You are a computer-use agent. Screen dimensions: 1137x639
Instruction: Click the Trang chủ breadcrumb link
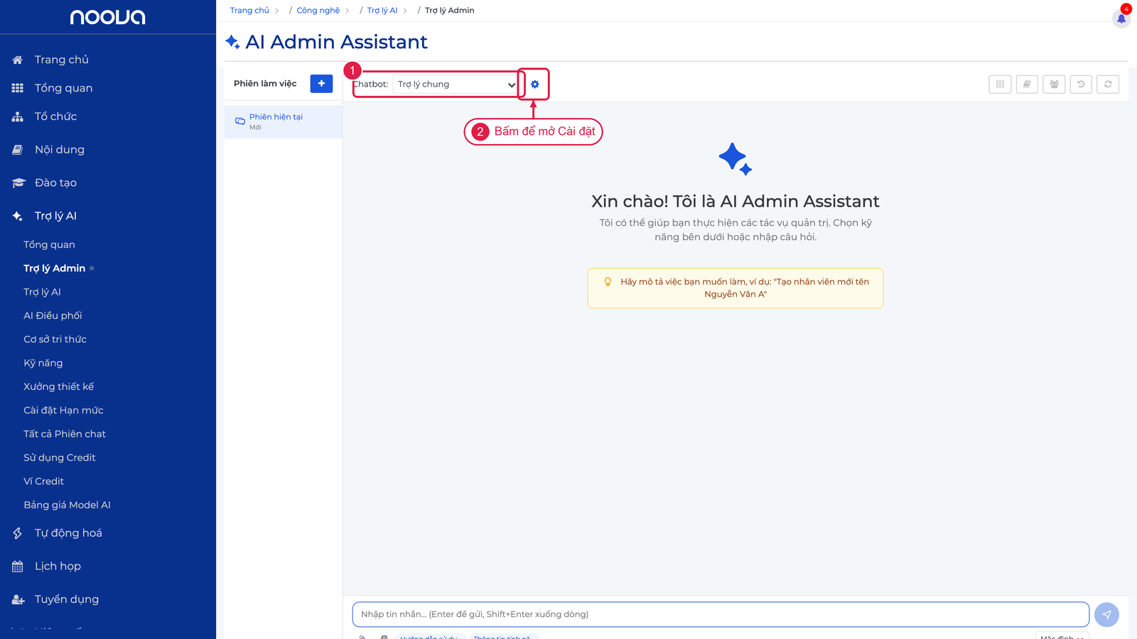coord(249,11)
